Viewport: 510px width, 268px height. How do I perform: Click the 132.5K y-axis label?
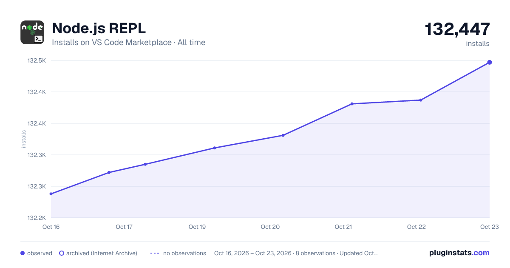pyautogui.click(x=37, y=60)
